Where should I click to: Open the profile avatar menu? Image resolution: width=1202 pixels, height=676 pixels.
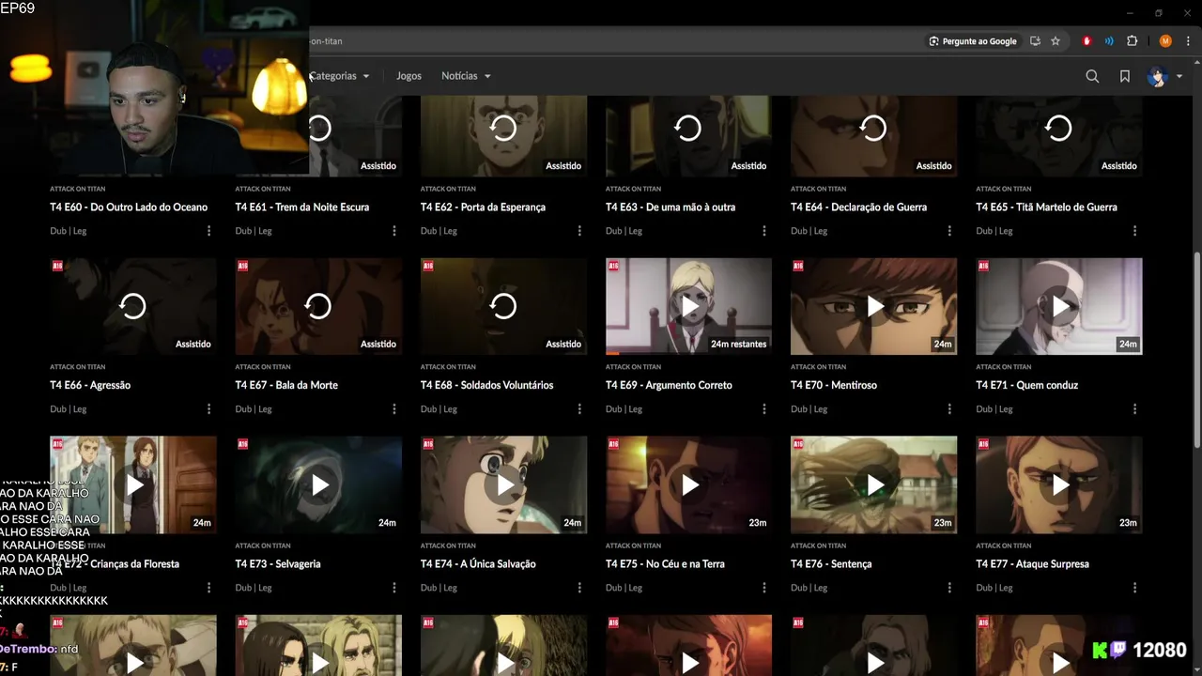[x=1163, y=77]
